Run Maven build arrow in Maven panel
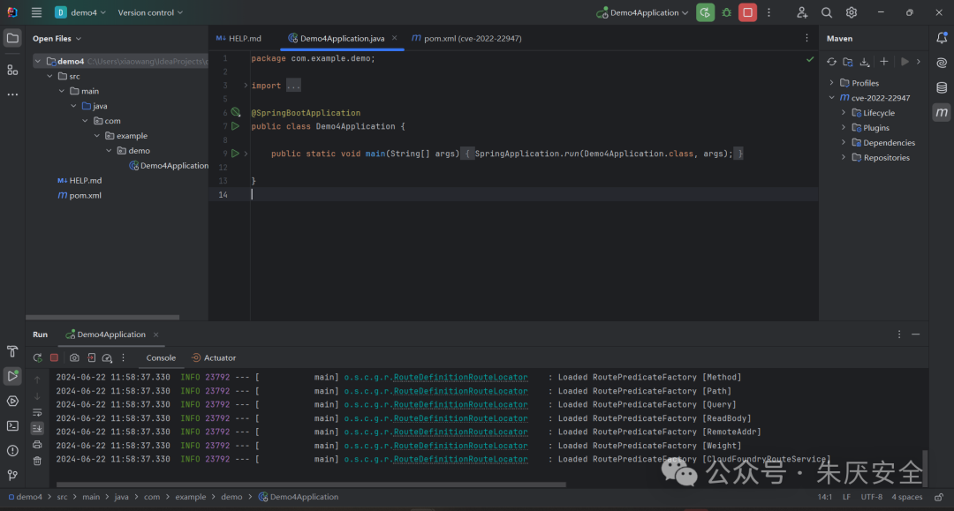954x511 pixels. point(905,62)
